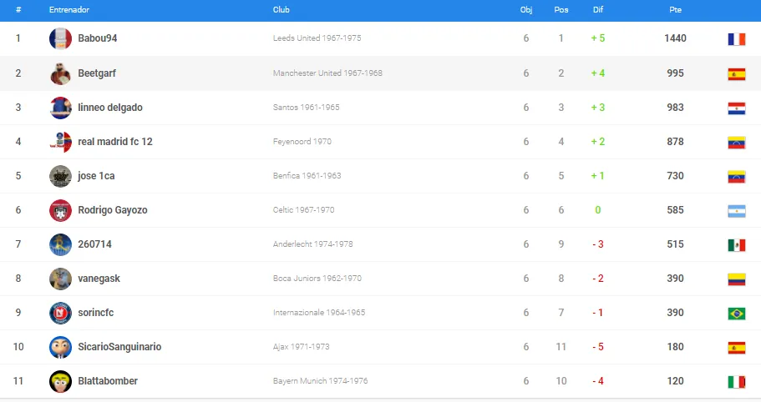Click the flag in Beetgarf's row
Screen dimensions: 761x402
coord(736,74)
